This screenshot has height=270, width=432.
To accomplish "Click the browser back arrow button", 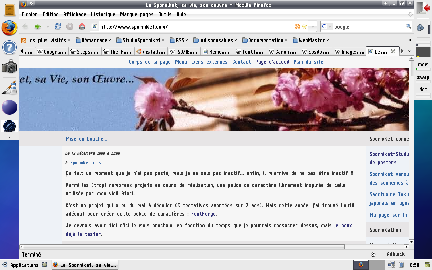I will click(x=25, y=26).
